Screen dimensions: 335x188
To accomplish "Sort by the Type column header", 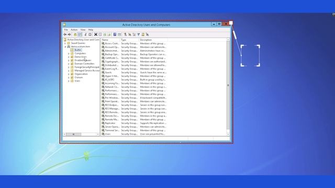I will click(129, 40).
